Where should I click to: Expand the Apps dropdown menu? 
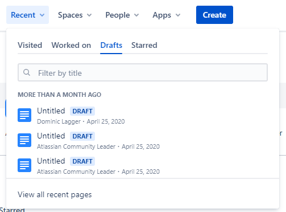[167, 15]
